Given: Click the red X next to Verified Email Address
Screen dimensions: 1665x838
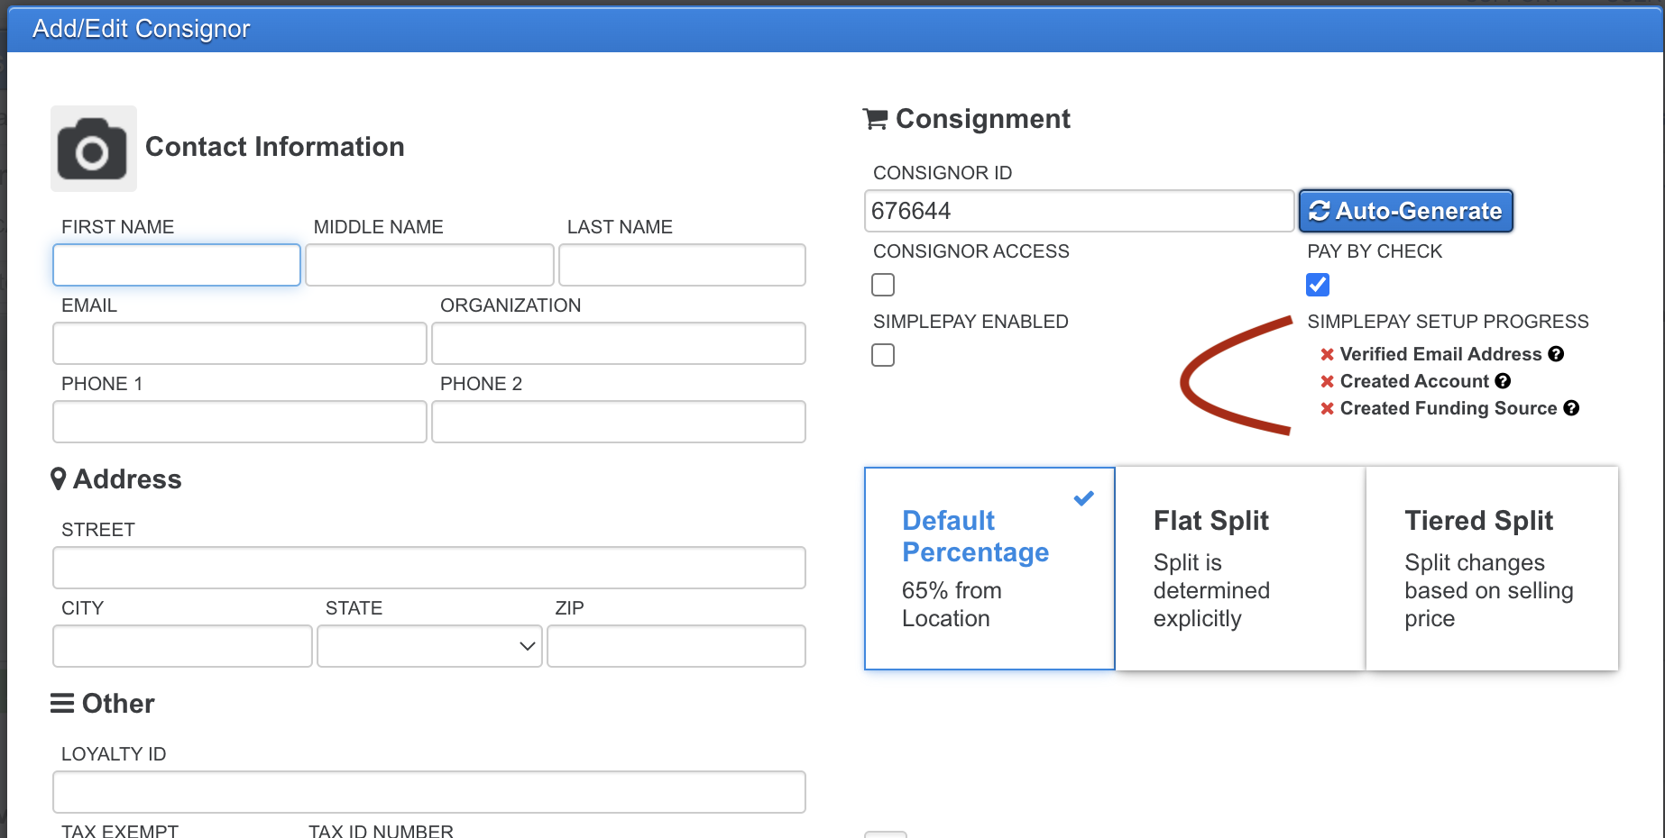Looking at the screenshot, I should pyautogui.click(x=1327, y=354).
